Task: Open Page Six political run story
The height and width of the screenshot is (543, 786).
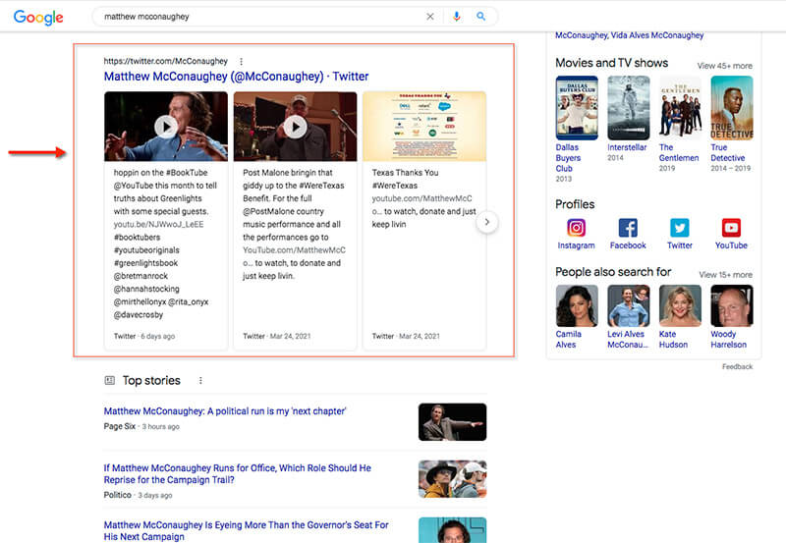Action: click(x=225, y=411)
